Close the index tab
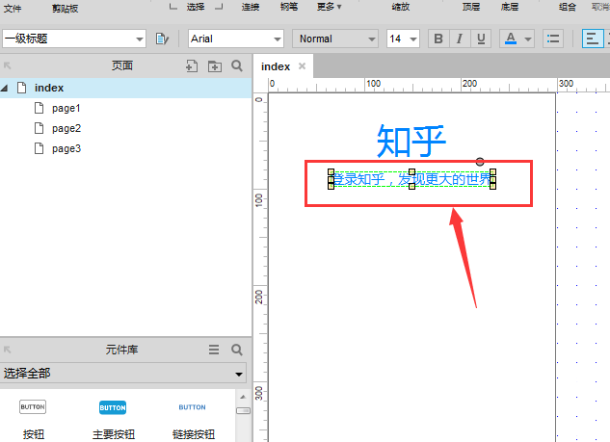The width and height of the screenshot is (610, 442). [302, 66]
